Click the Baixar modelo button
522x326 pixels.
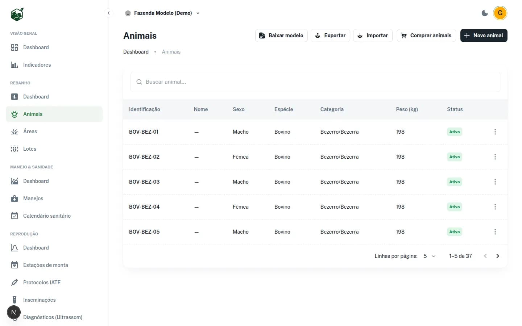coord(281,35)
